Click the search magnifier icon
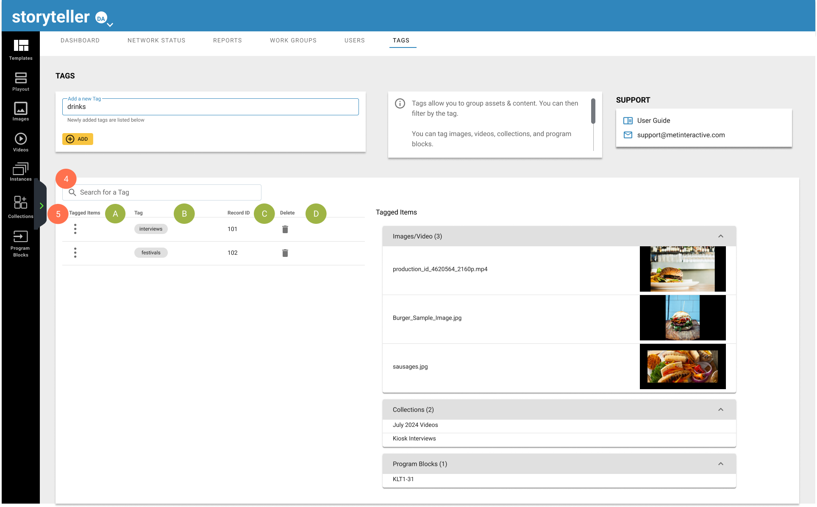Viewport: 817px width, 507px height. tap(72, 192)
